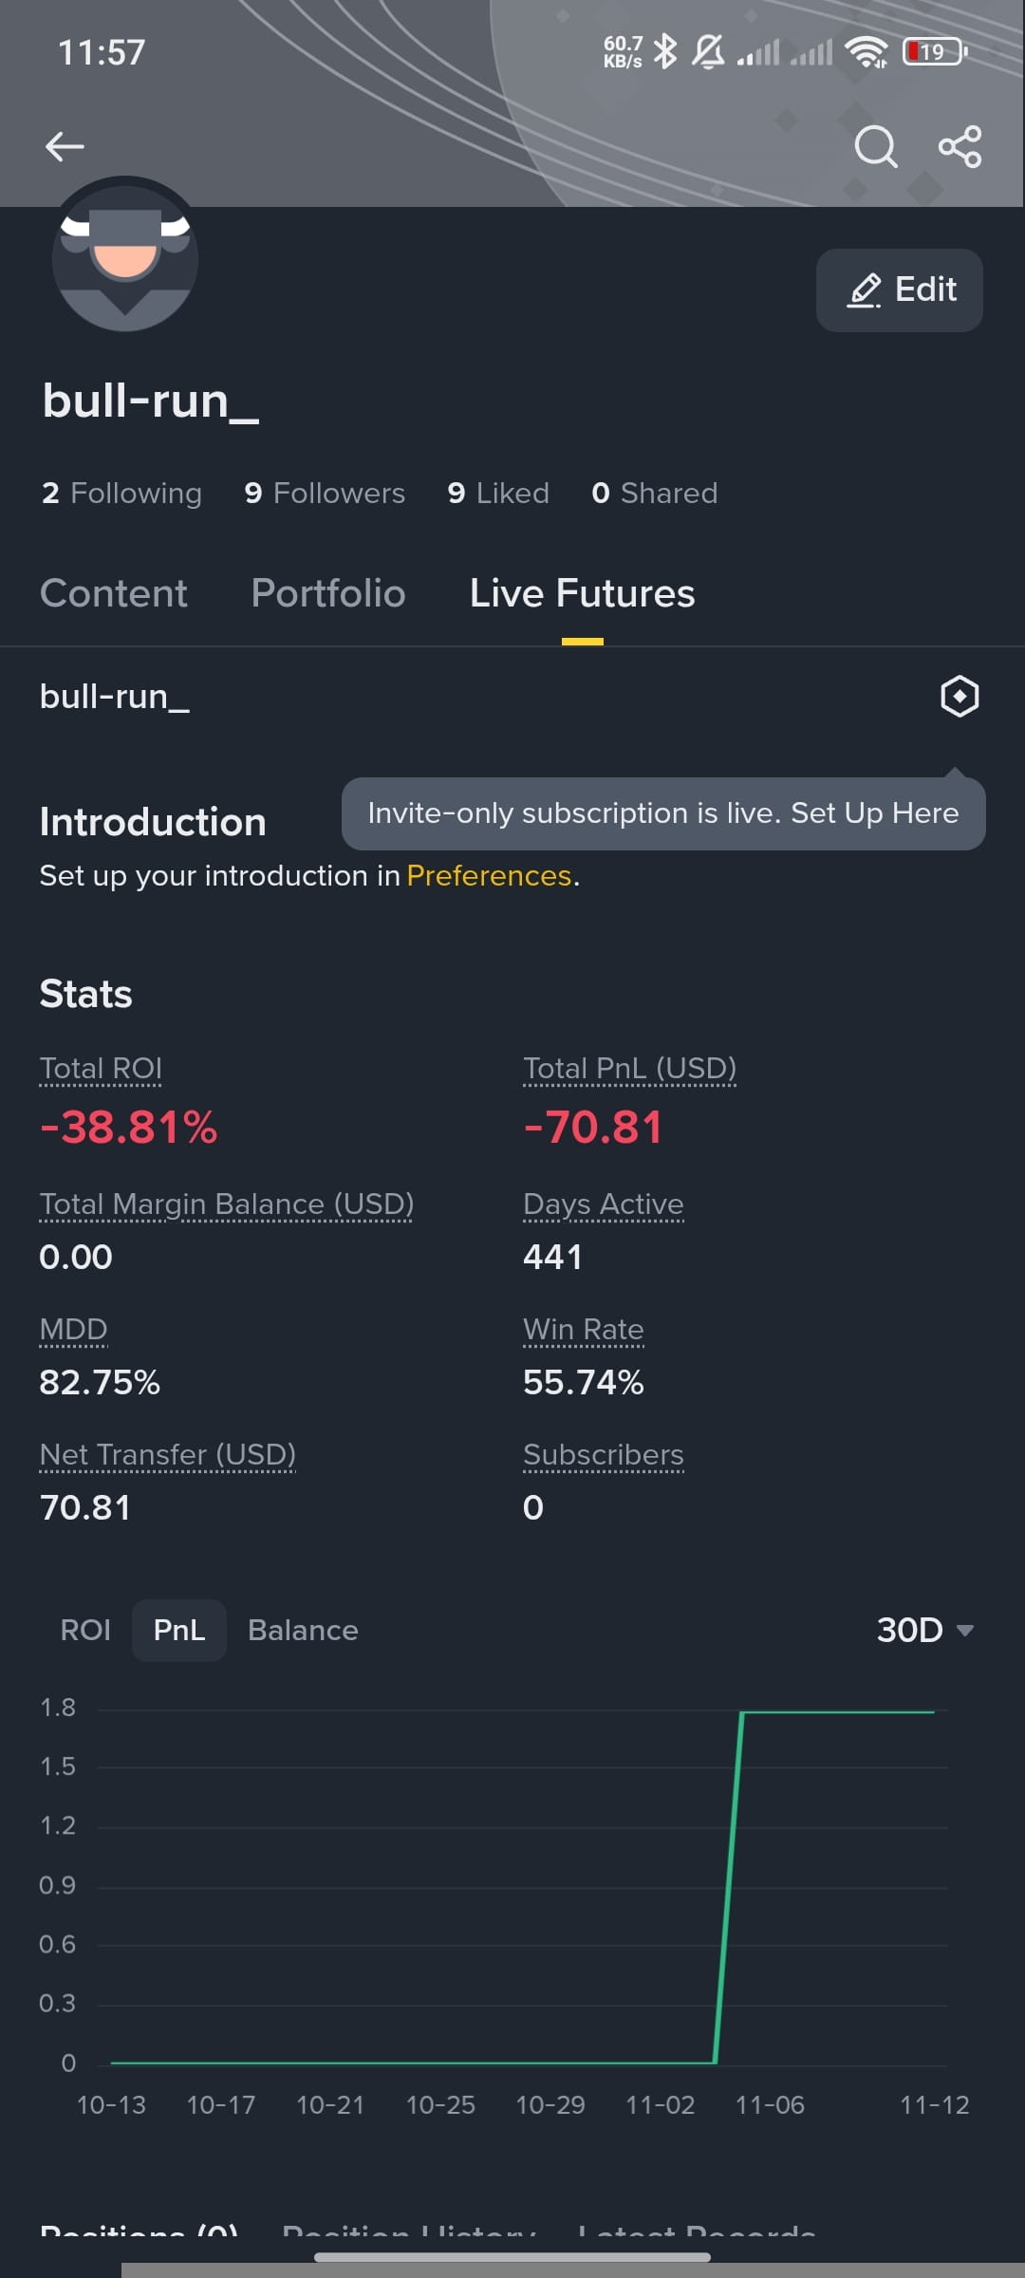Open hexagon settings icon beside bull-run_
Image resolution: width=1025 pixels, height=2278 pixels.
coord(960,696)
